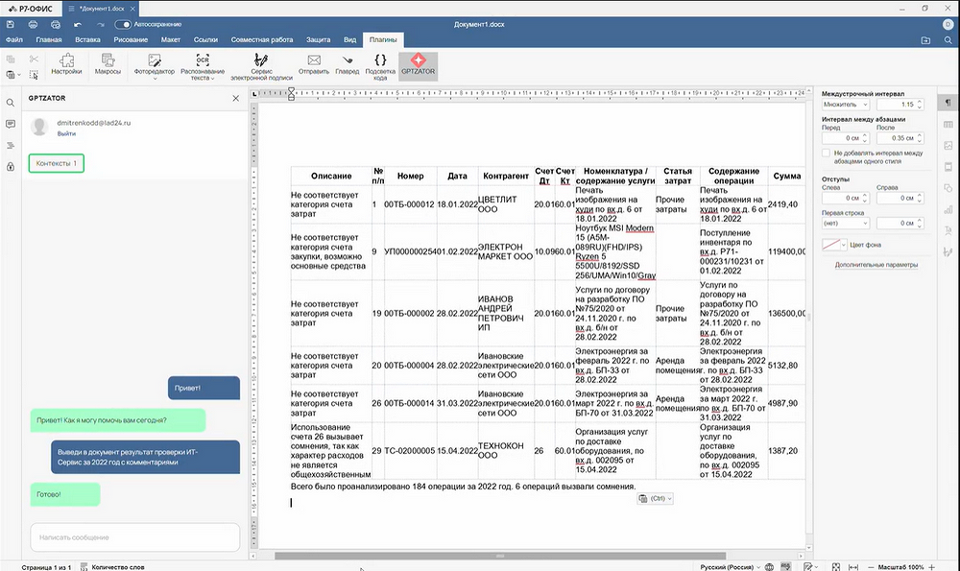The image size is (960, 571).
Task: Expand the background color dropdown arrow
Action: (844, 245)
